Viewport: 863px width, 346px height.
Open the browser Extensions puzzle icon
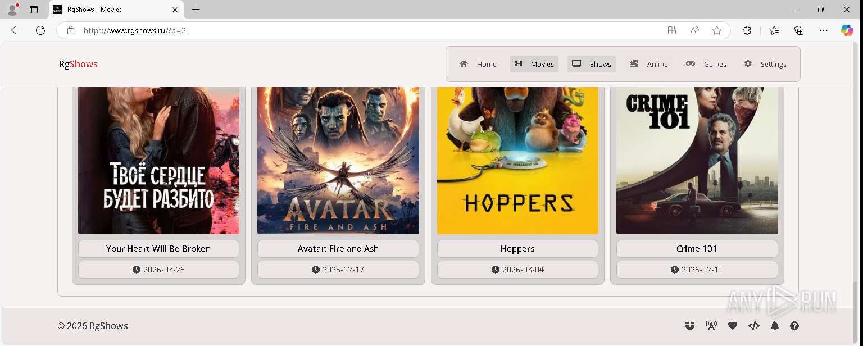(x=747, y=30)
